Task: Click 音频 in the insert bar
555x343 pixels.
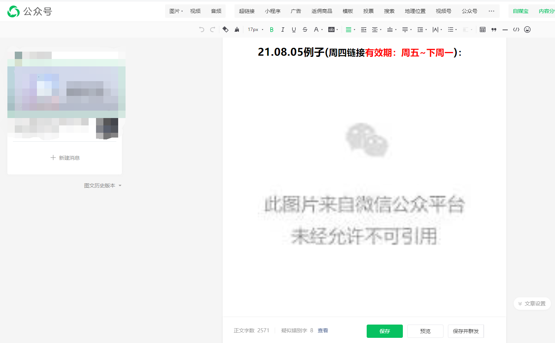Action: 216,11
